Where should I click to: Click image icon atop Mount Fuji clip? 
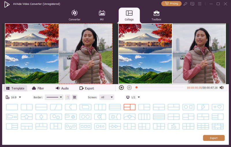[x=32, y=26]
